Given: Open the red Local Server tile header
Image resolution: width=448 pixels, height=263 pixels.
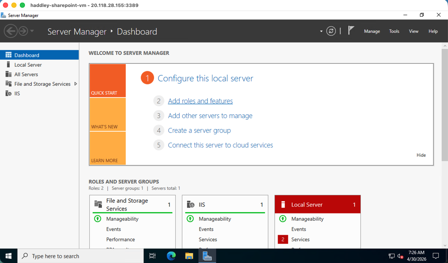Looking at the screenshot, I should [317, 205].
